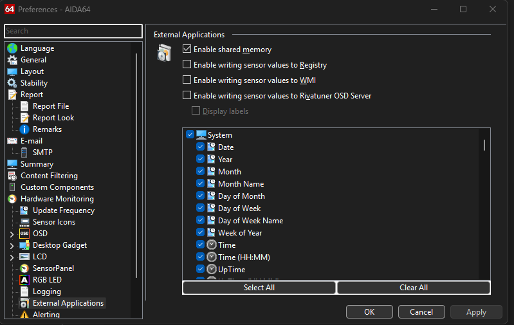Expand the Desktop Gadget tree node
Viewport: 514px width, 325px height.
point(12,246)
